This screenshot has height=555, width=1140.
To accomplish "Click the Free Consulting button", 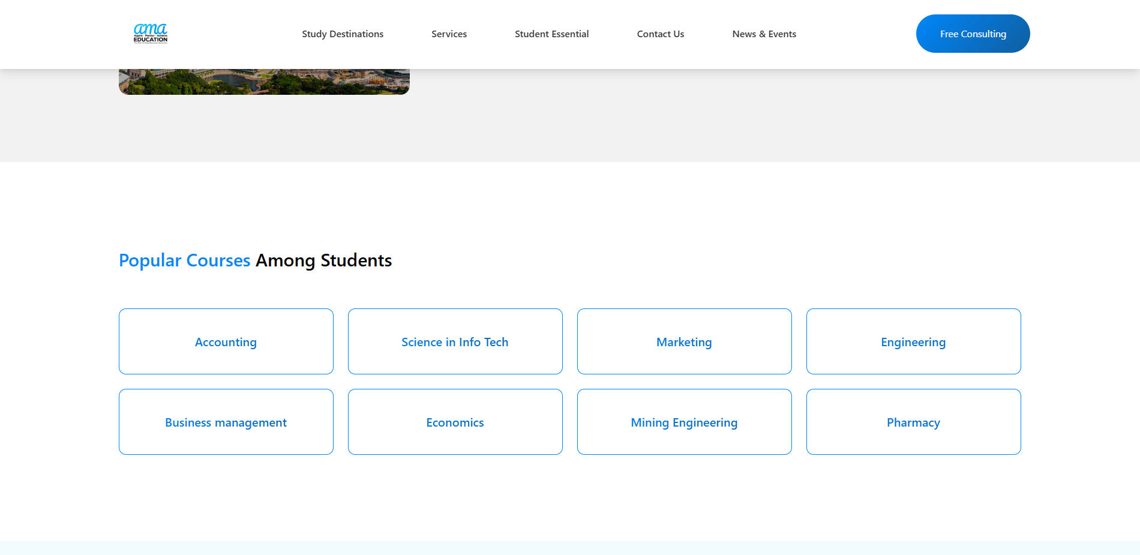I will point(973,34).
